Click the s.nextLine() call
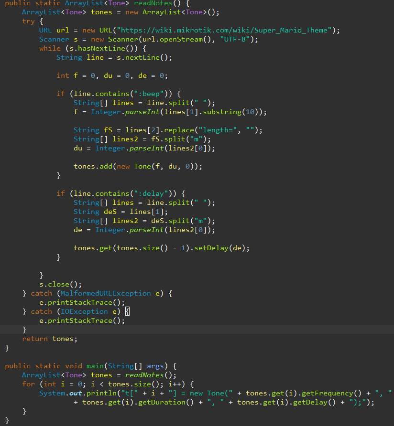The image size is (394, 426). (142, 58)
